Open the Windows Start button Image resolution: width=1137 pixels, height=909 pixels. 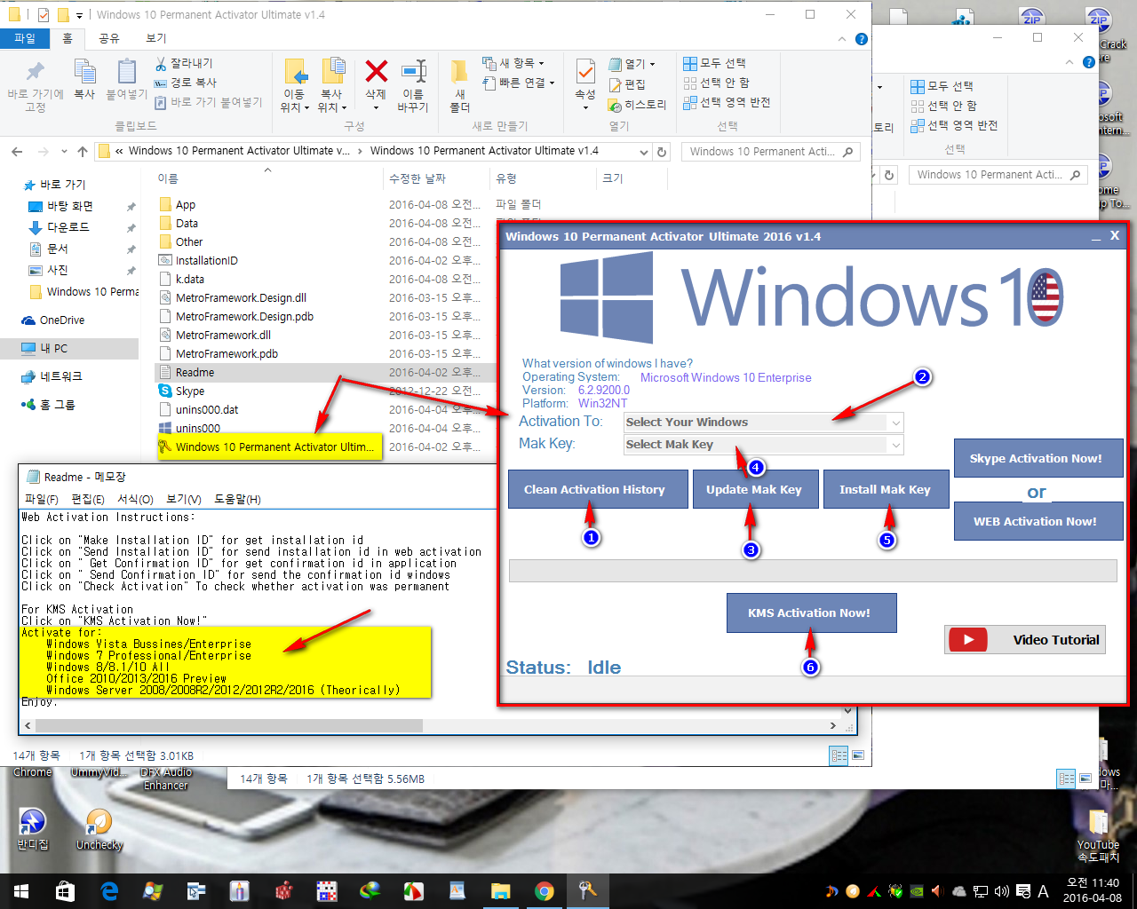pos(21,891)
